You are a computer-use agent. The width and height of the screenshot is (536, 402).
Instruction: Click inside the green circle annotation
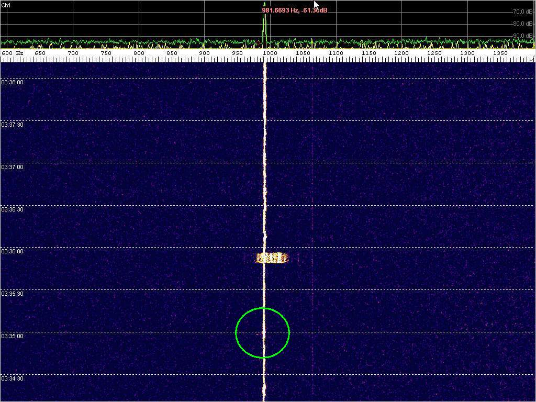pyautogui.click(x=262, y=333)
